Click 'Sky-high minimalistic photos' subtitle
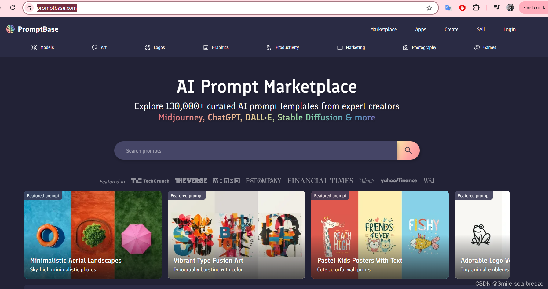The width and height of the screenshot is (548, 289). [x=63, y=269]
